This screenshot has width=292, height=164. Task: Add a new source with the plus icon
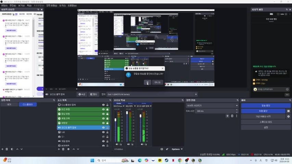[x=59, y=149]
